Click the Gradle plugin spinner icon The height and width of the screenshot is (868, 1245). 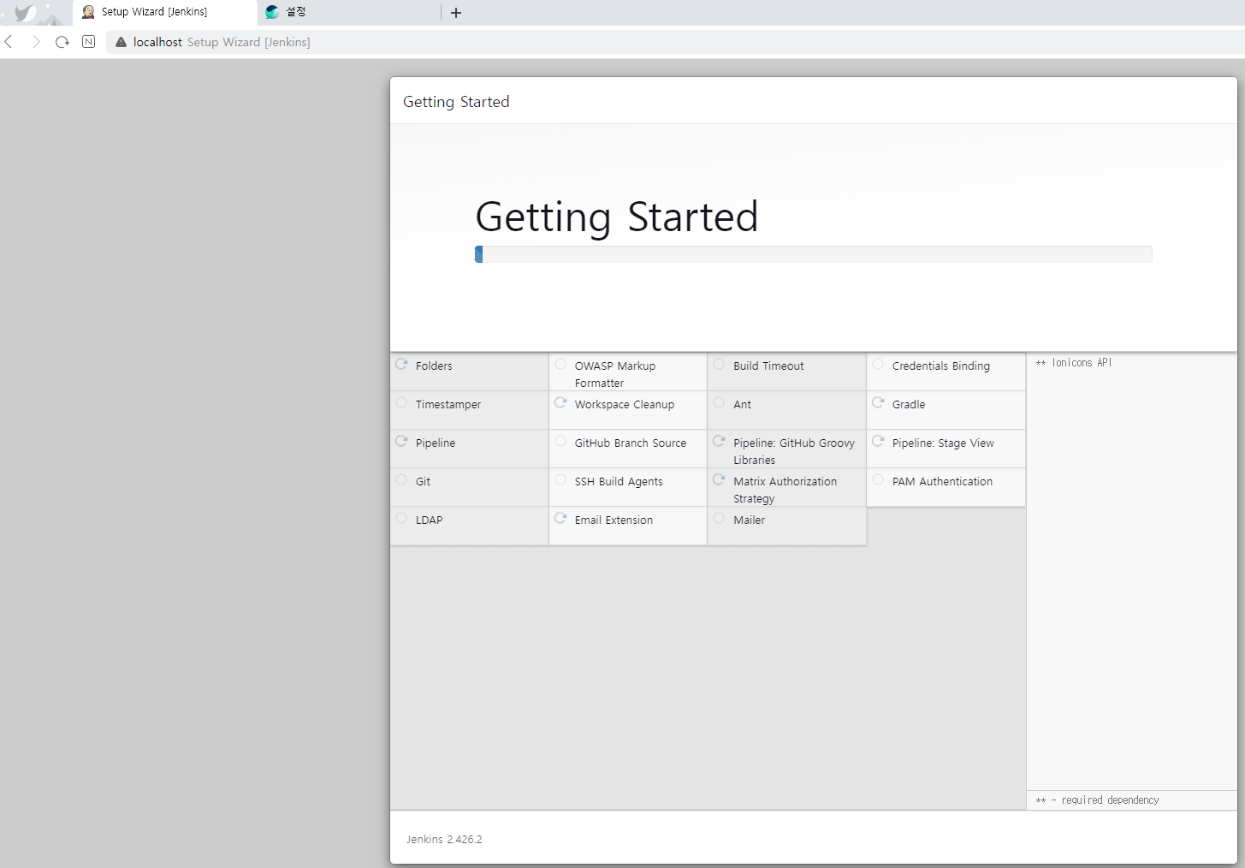click(878, 402)
